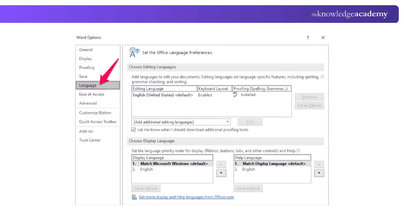Select the Language category in sidebar
Screen dimensions: 404x214
pyautogui.click(x=97, y=85)
